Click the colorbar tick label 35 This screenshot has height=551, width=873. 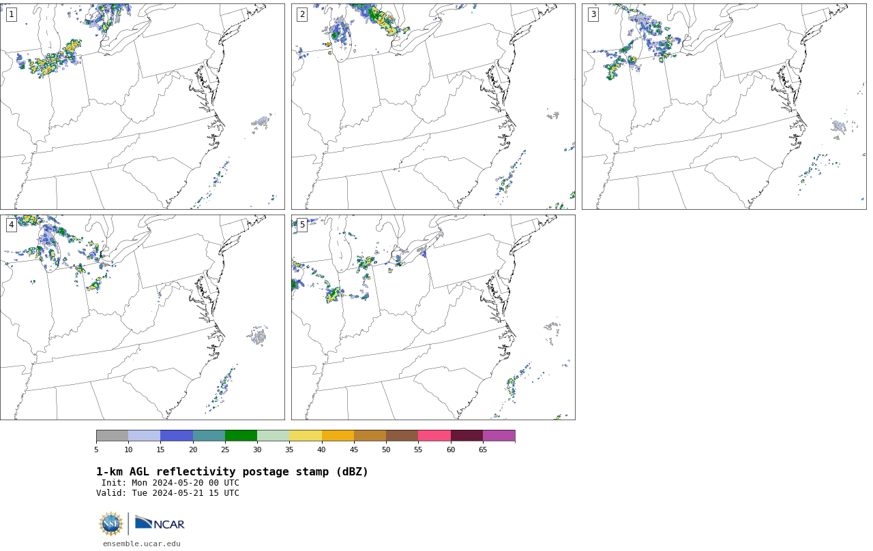289,450
